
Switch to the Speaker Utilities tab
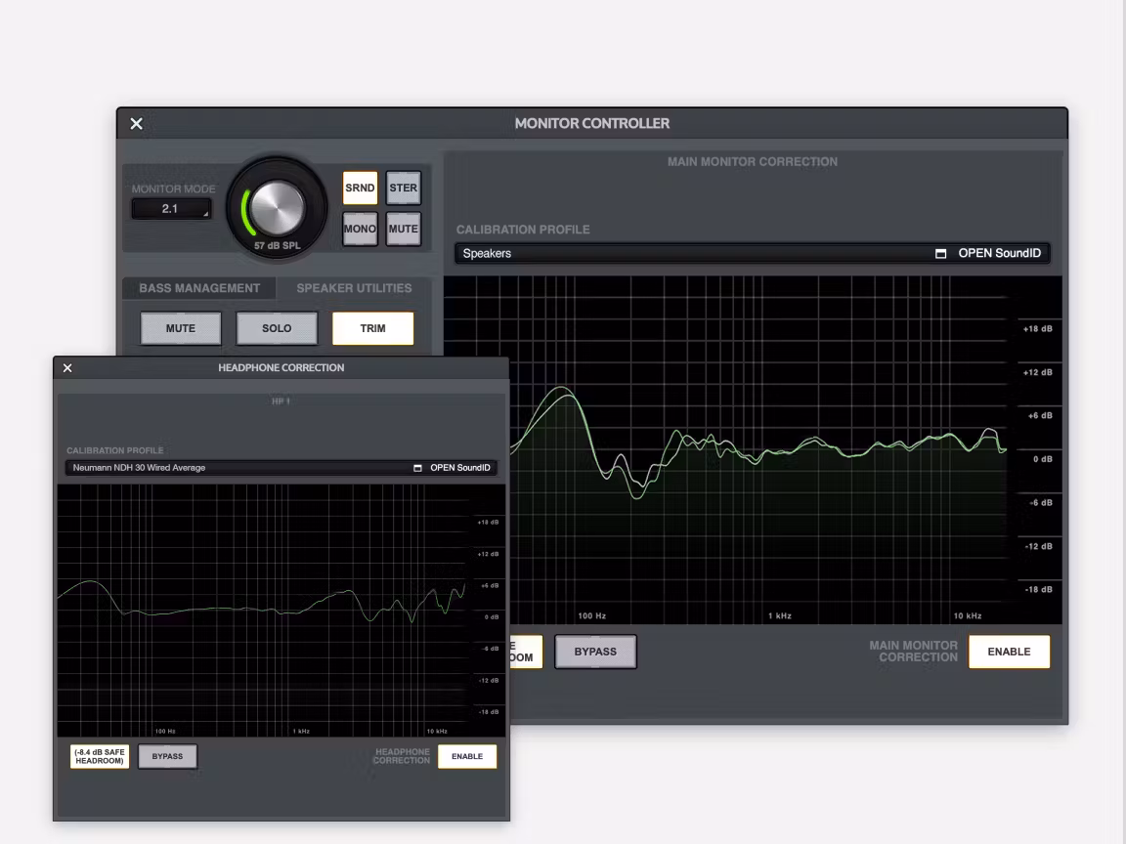pos(354,288)
